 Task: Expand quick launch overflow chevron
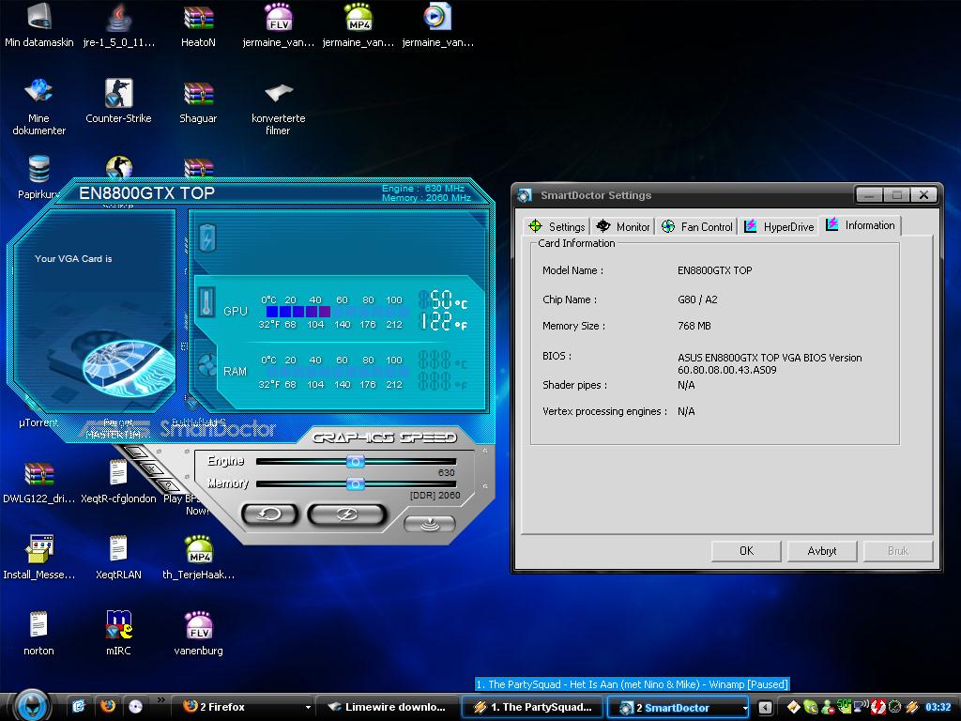click(161, 700)
